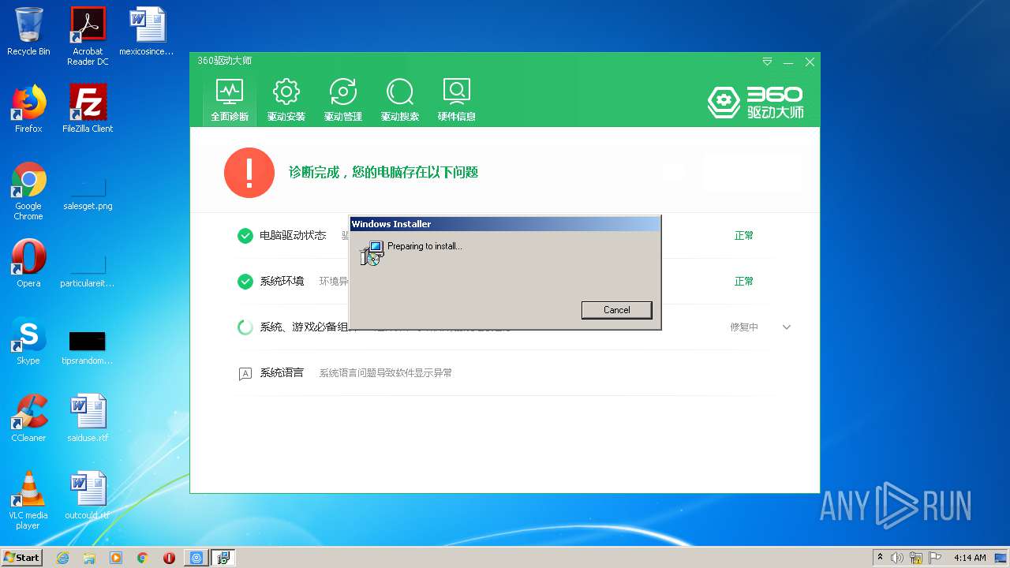Show hidden system tray icons

880,558
